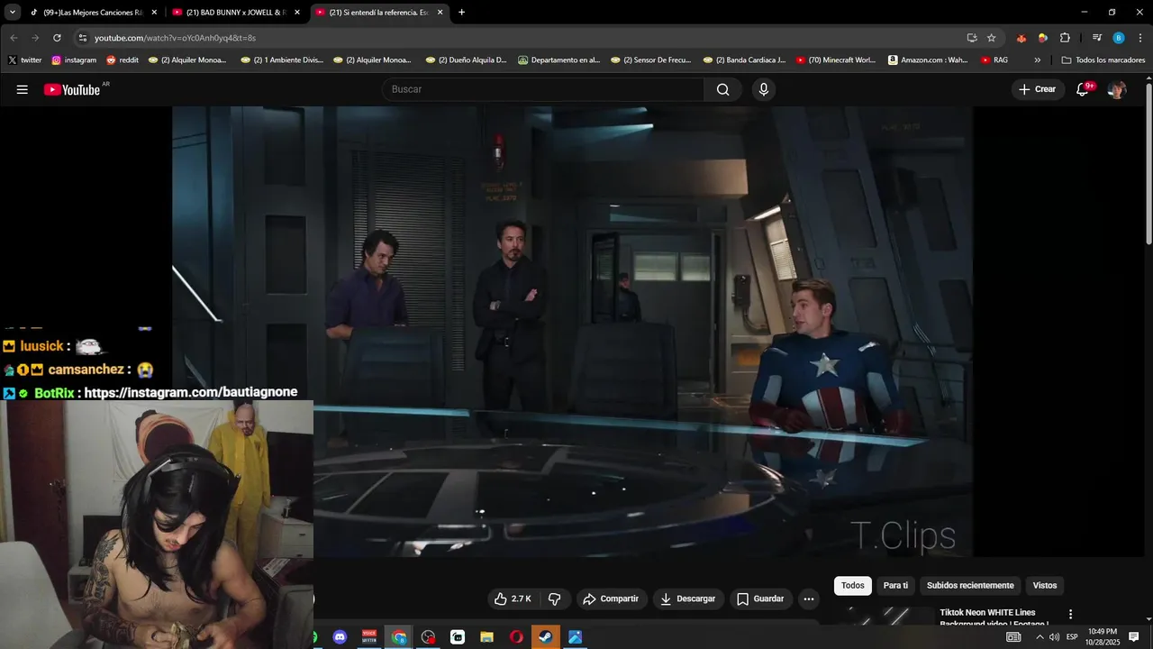
Task: Open volume control in system tray
Action: coord(1054,637)
